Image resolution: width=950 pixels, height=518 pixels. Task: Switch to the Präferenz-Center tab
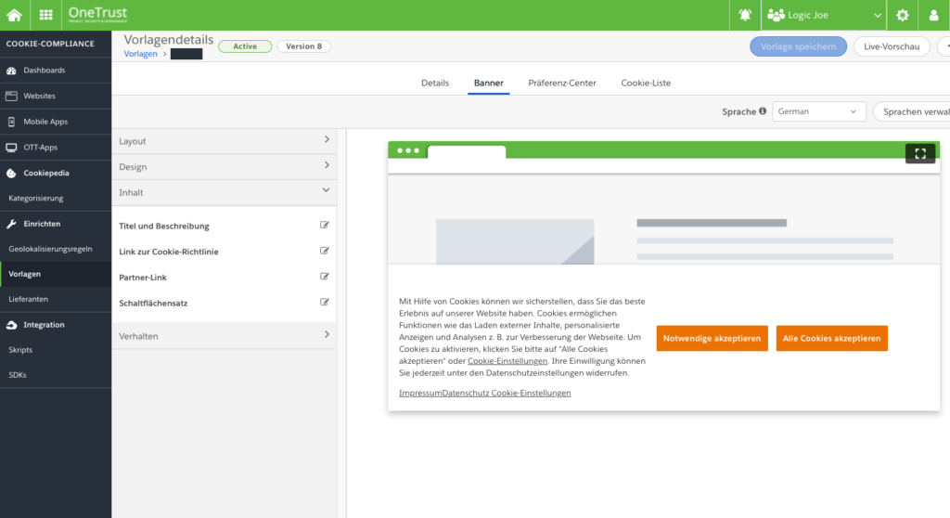point(561,84)
